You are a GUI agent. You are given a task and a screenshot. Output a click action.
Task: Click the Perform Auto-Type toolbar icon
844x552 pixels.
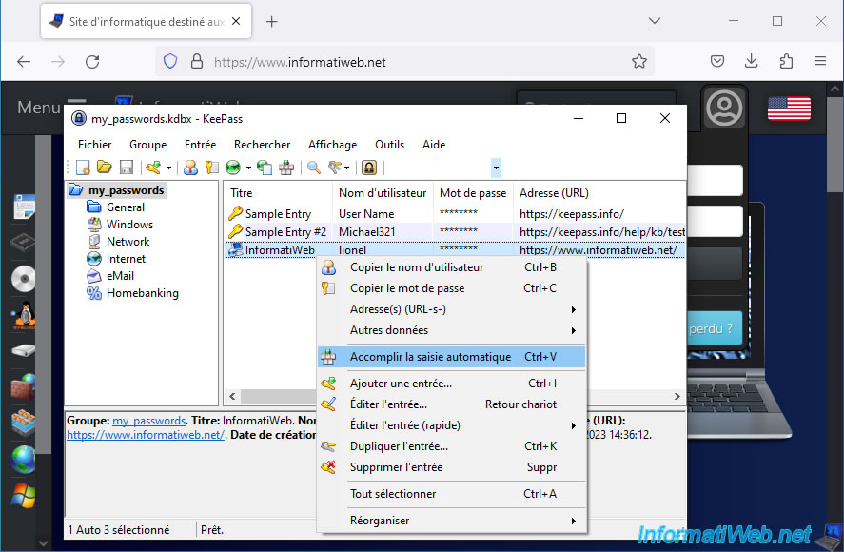pos(286,168)
